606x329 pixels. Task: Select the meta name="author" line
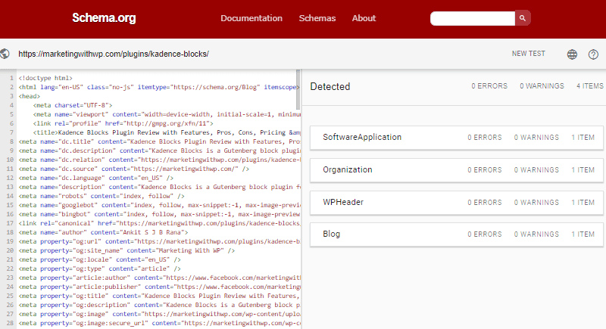[x=103, y=232]
